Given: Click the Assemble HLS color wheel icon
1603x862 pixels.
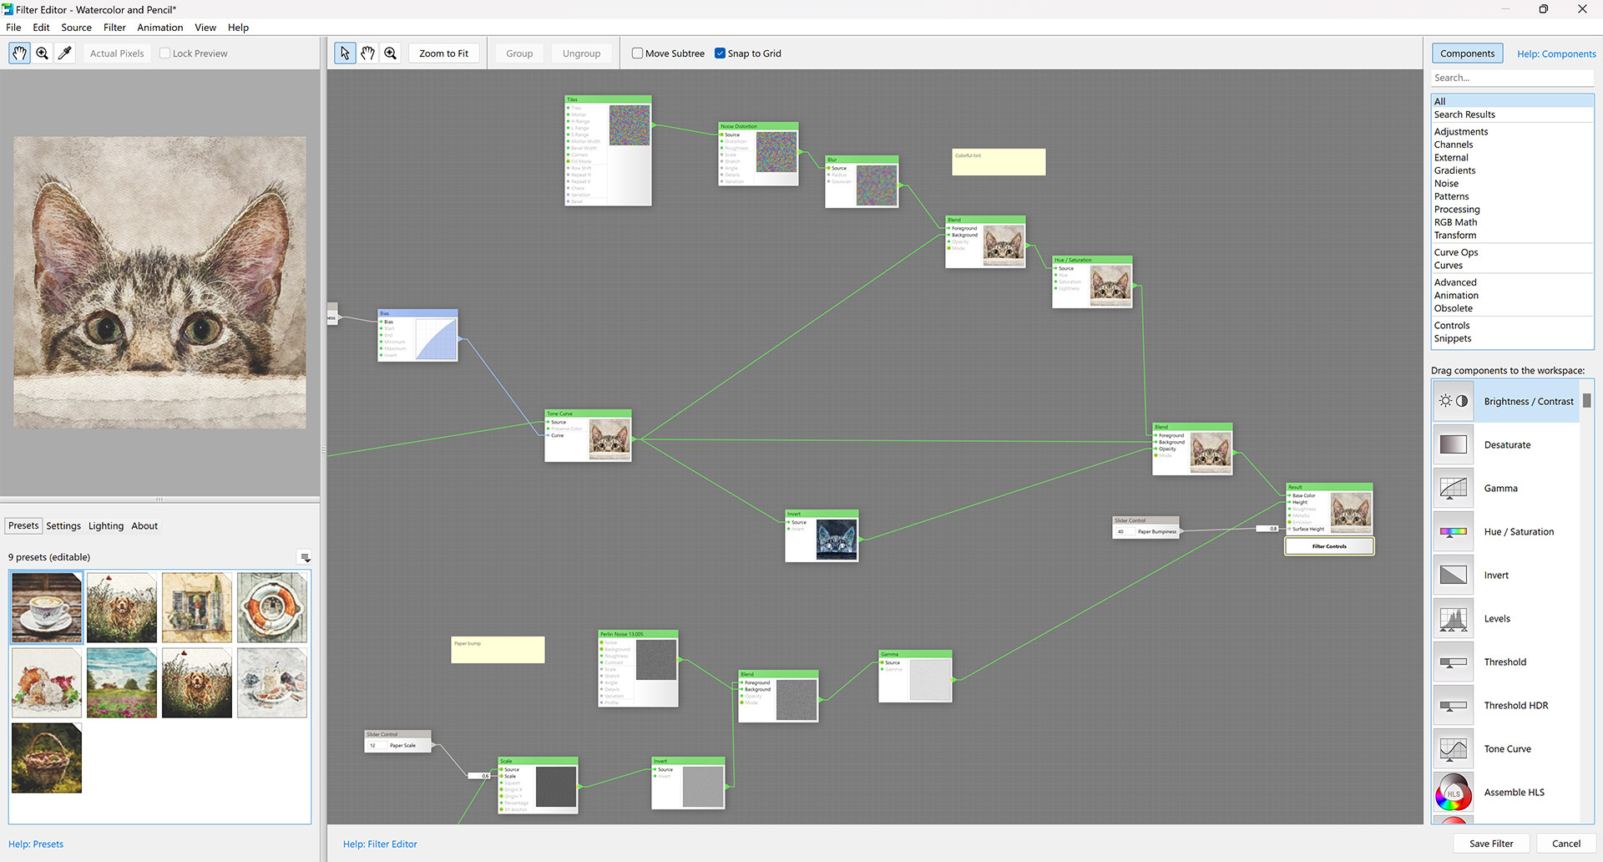Looking at the screenshot, I should click(1453, 793).
